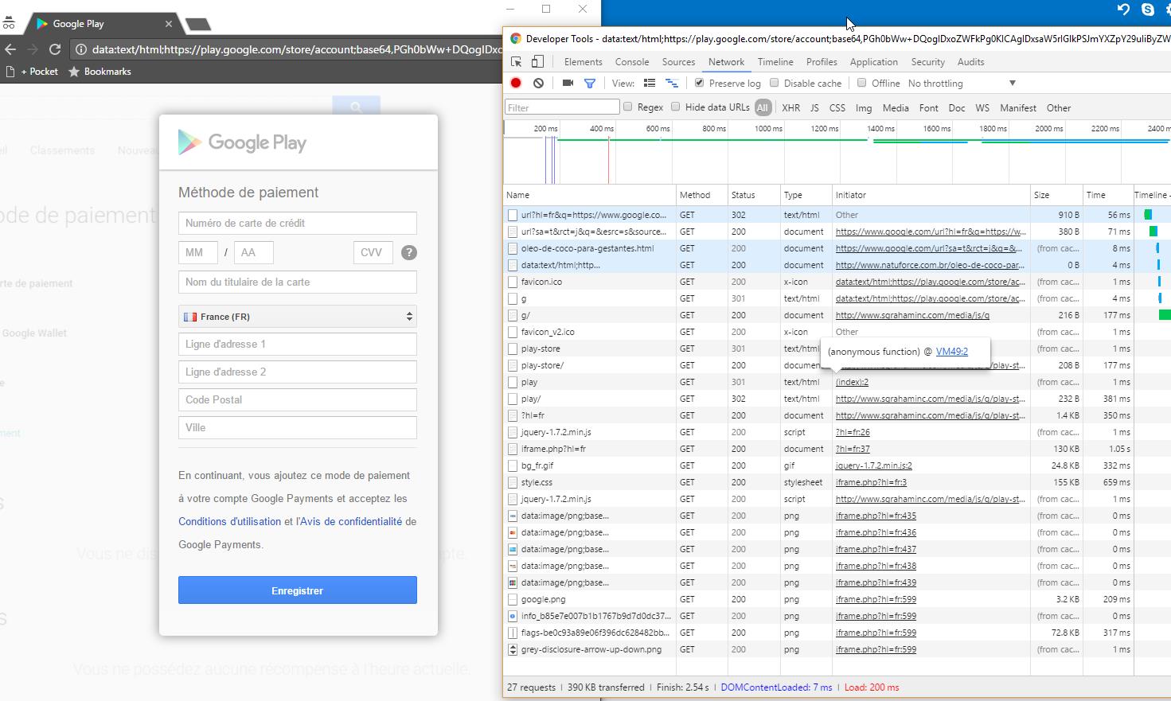Filter requests by Img type

coord(864,107)
